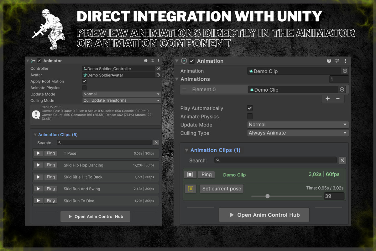The height and width of the screenshot is (251, 376).
Task: Play the Skid Hip Hop Dancing clip
Action: pos(38,165)
